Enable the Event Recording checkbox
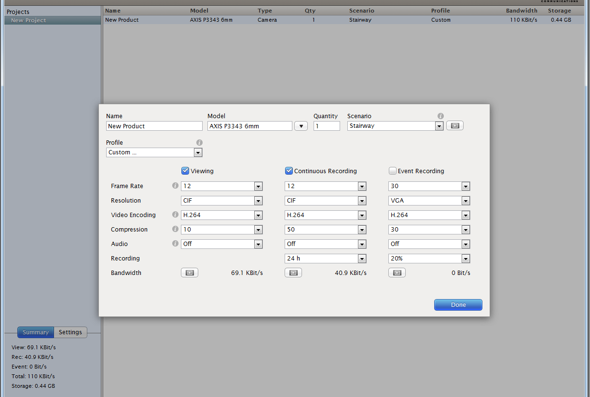Viewport: 590px width, 397px height. click(393, 171)
